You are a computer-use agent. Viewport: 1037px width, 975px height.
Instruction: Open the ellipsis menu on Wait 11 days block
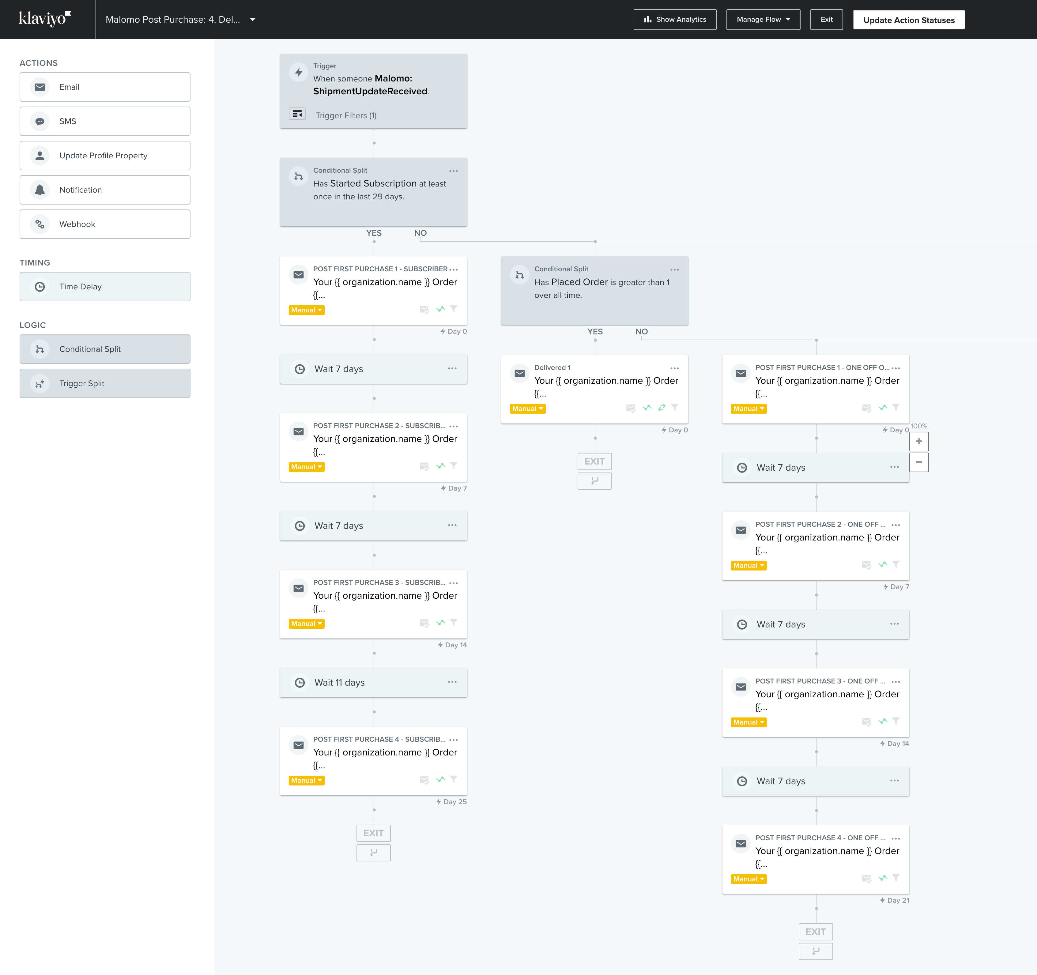pyautogui.click(x=452, y=682)
